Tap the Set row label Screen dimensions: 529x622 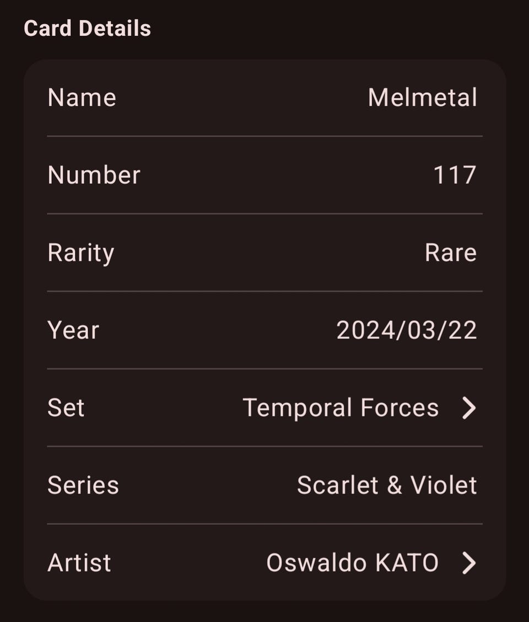66,408
